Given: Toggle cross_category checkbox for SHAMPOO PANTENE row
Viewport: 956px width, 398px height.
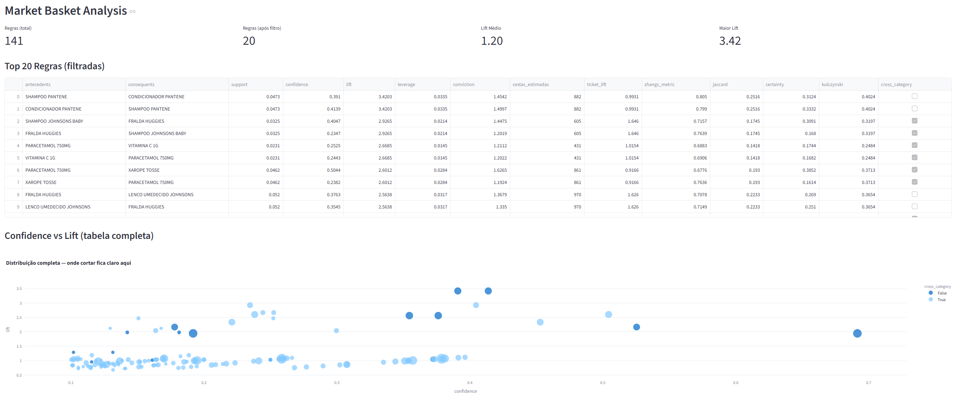Looking at the screenshot, I should 914,96.
